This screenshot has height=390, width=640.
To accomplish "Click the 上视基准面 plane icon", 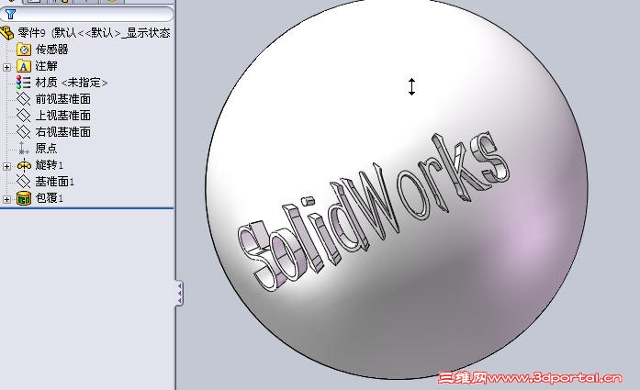I will point(23,116).
